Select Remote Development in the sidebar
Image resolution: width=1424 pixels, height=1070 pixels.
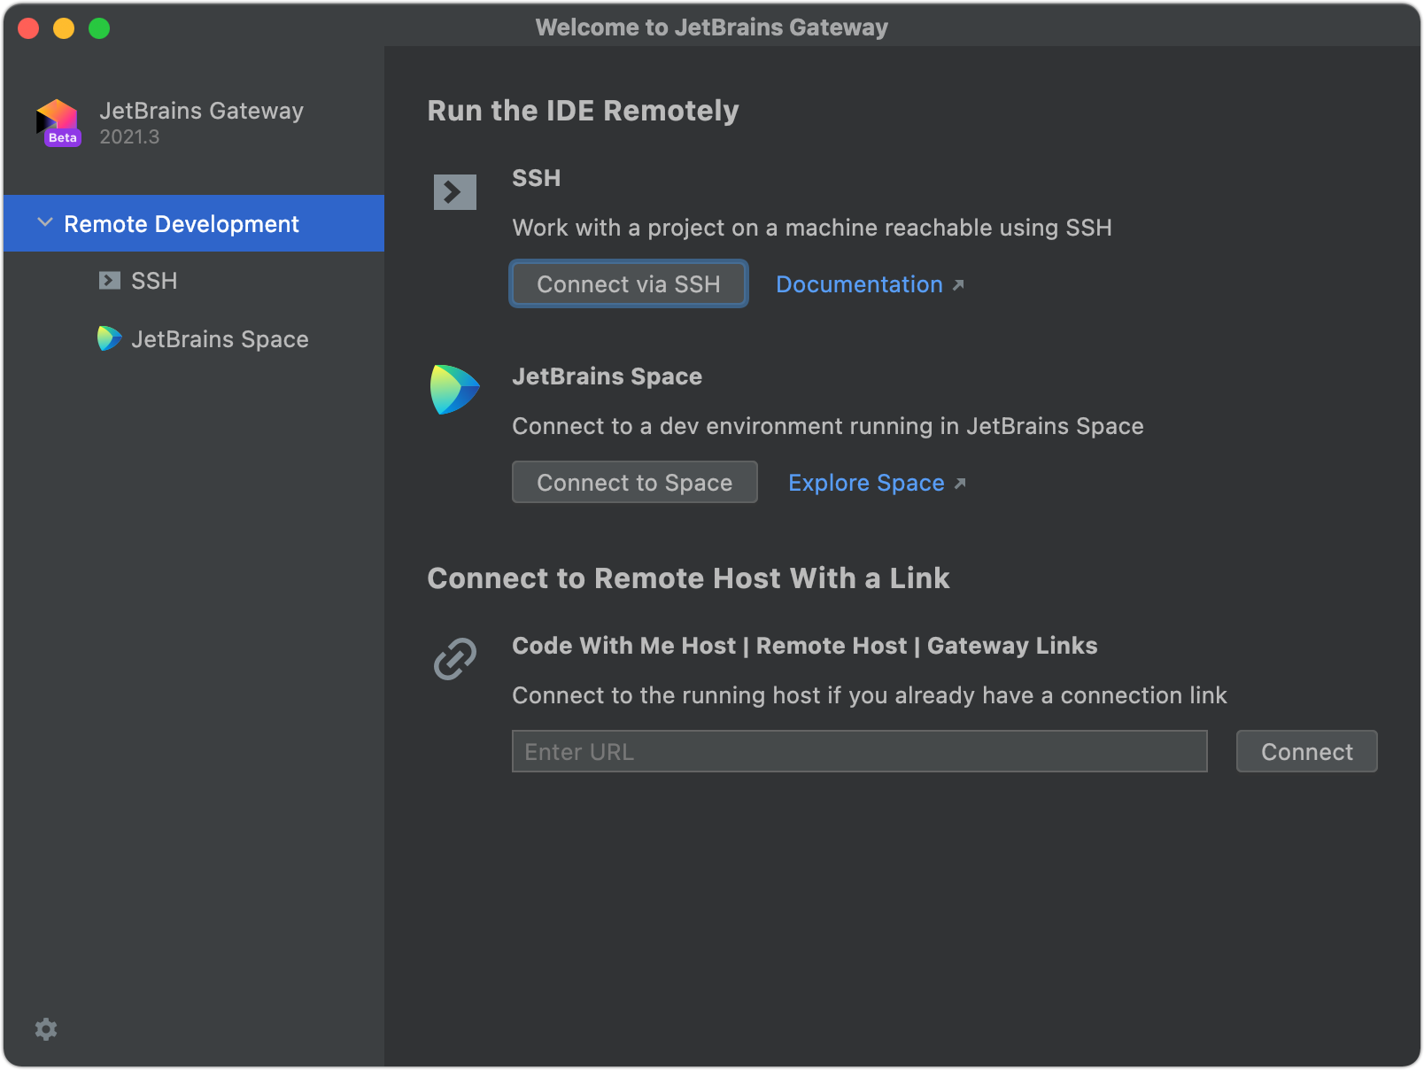[x=180, y=223]
